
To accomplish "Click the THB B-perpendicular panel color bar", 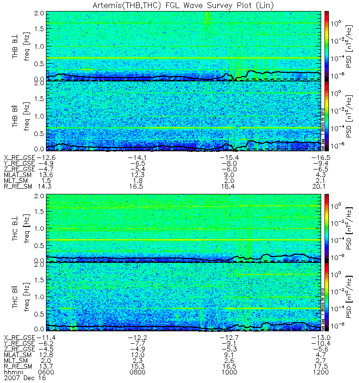I will pyautogui.click(x=326, y=46).
